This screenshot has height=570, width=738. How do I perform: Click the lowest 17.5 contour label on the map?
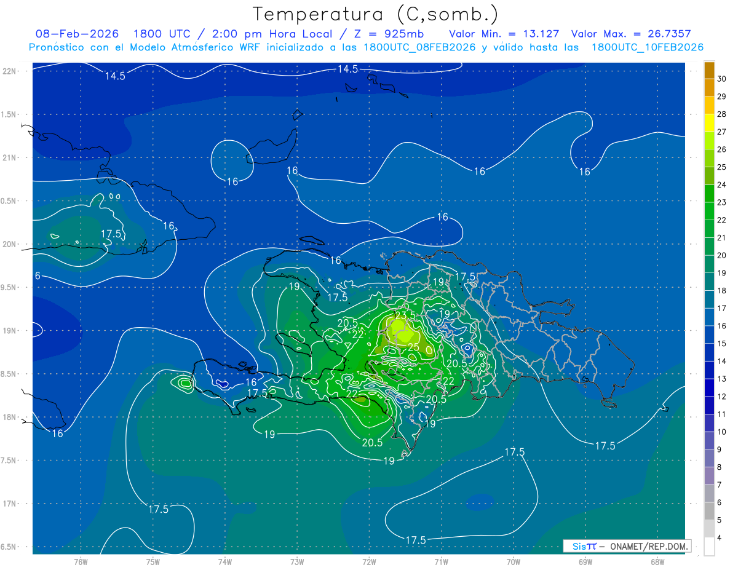point(416,540)
